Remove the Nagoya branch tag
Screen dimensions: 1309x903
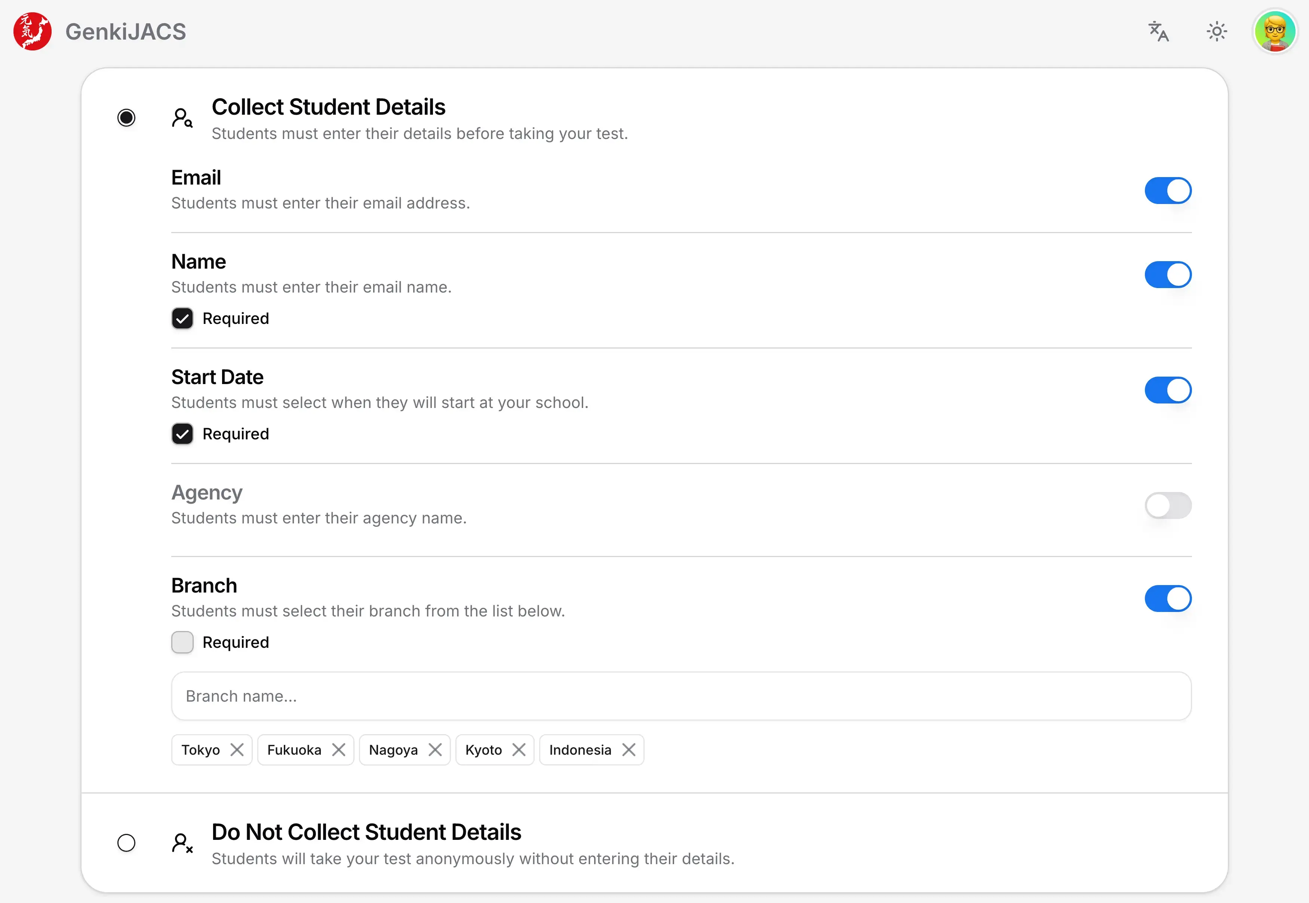[x=435, y=749]
